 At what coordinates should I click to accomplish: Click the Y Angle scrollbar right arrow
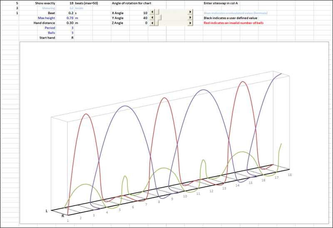190,17
